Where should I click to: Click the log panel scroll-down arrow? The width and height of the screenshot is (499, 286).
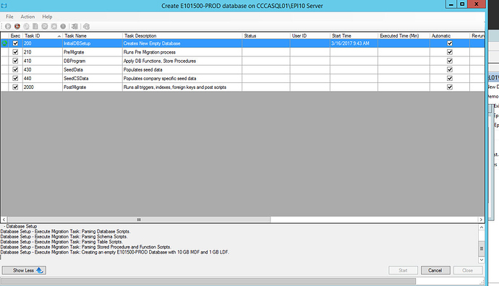(482, 259)
